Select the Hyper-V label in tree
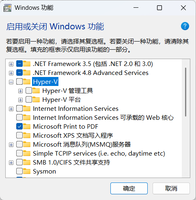Screen dimensions: 196x200 pyautogui.click(x=45, y=81)
